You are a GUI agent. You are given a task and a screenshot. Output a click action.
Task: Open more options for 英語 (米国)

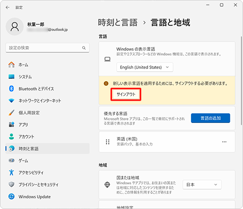[x=224, y=142]
